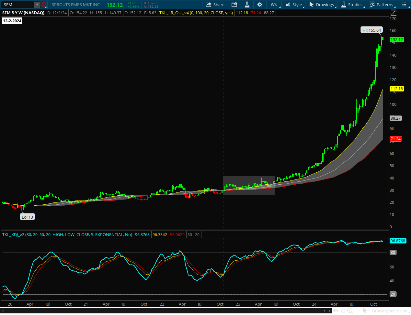This screenshot has height=315, width=411.
Task: Click the TKL_KDJ_v2 study label
Action: pyautogui.click(x=67, y=234)
